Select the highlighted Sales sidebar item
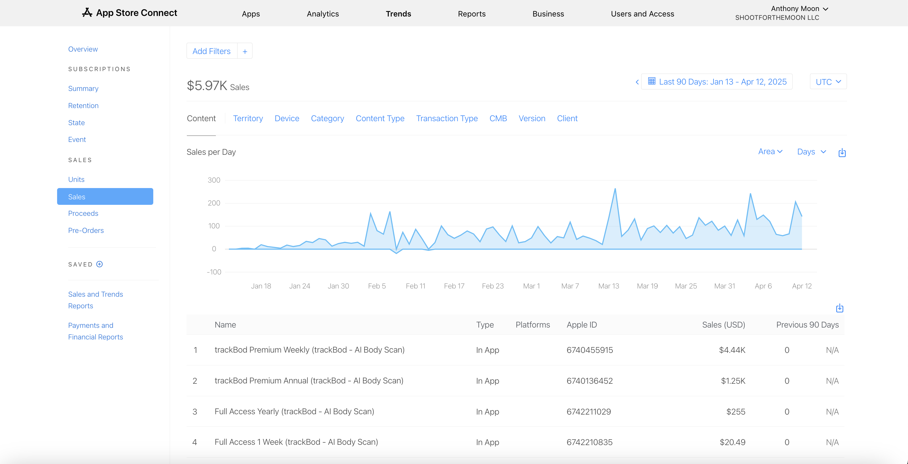The height and width of the screenshot is (464, 908). pos(105,197)
